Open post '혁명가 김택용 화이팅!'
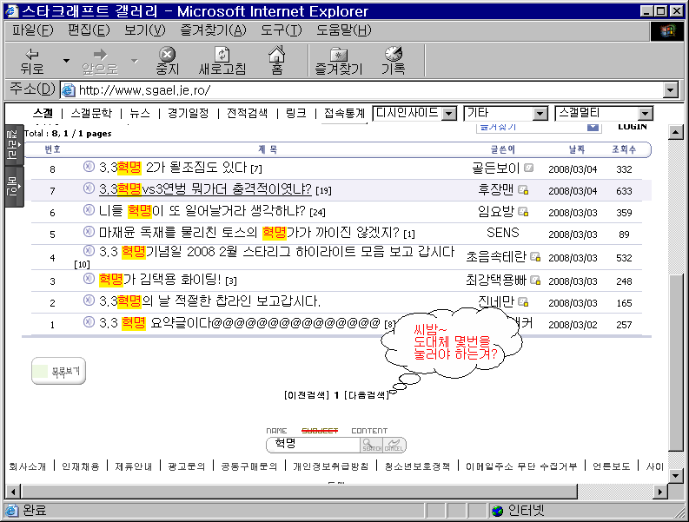 (x=161, y=279)
